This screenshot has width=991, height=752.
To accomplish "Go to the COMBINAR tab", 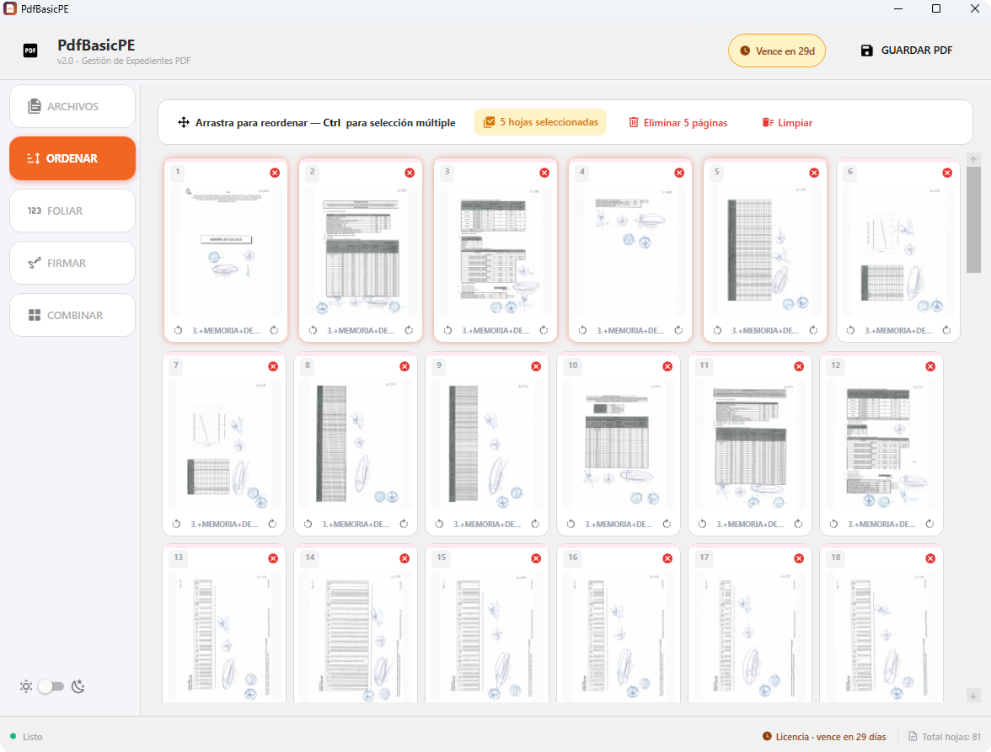I will tap(72, 315).
